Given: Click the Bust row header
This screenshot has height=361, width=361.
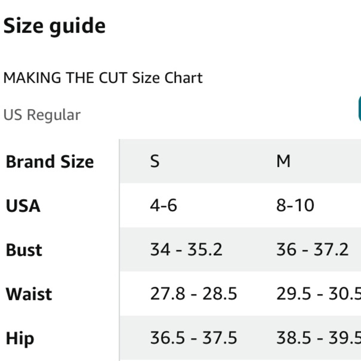Looking at the screenshot, I should tap(24, 250).
